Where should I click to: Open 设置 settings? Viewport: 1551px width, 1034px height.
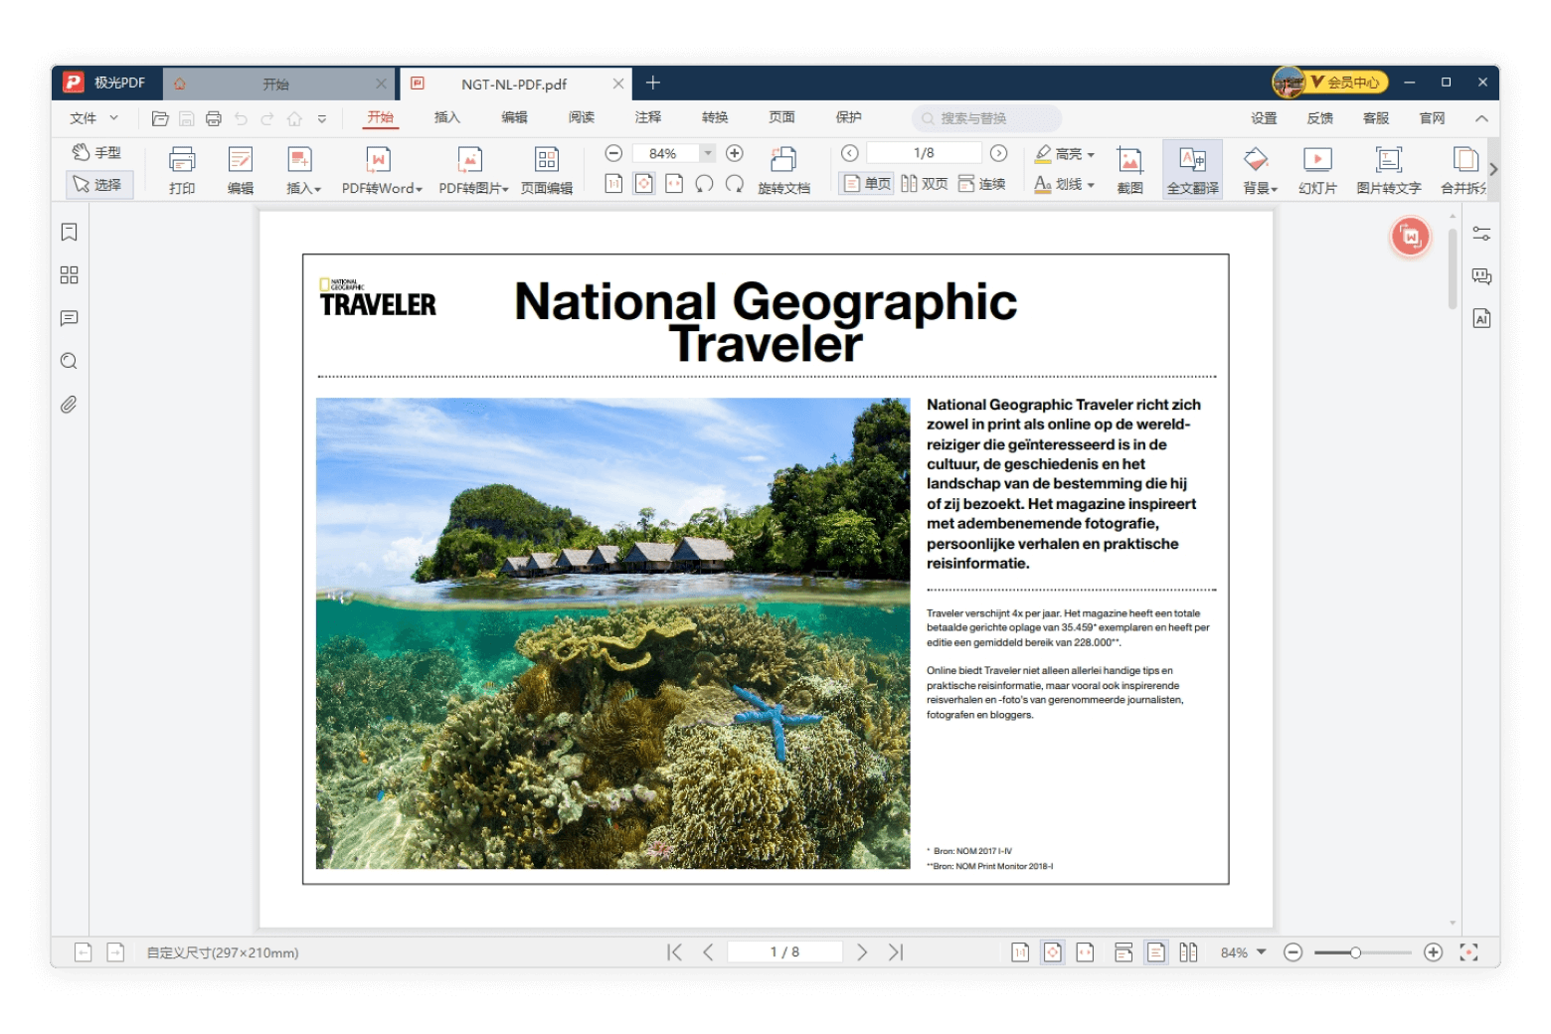click(1264, 118)
